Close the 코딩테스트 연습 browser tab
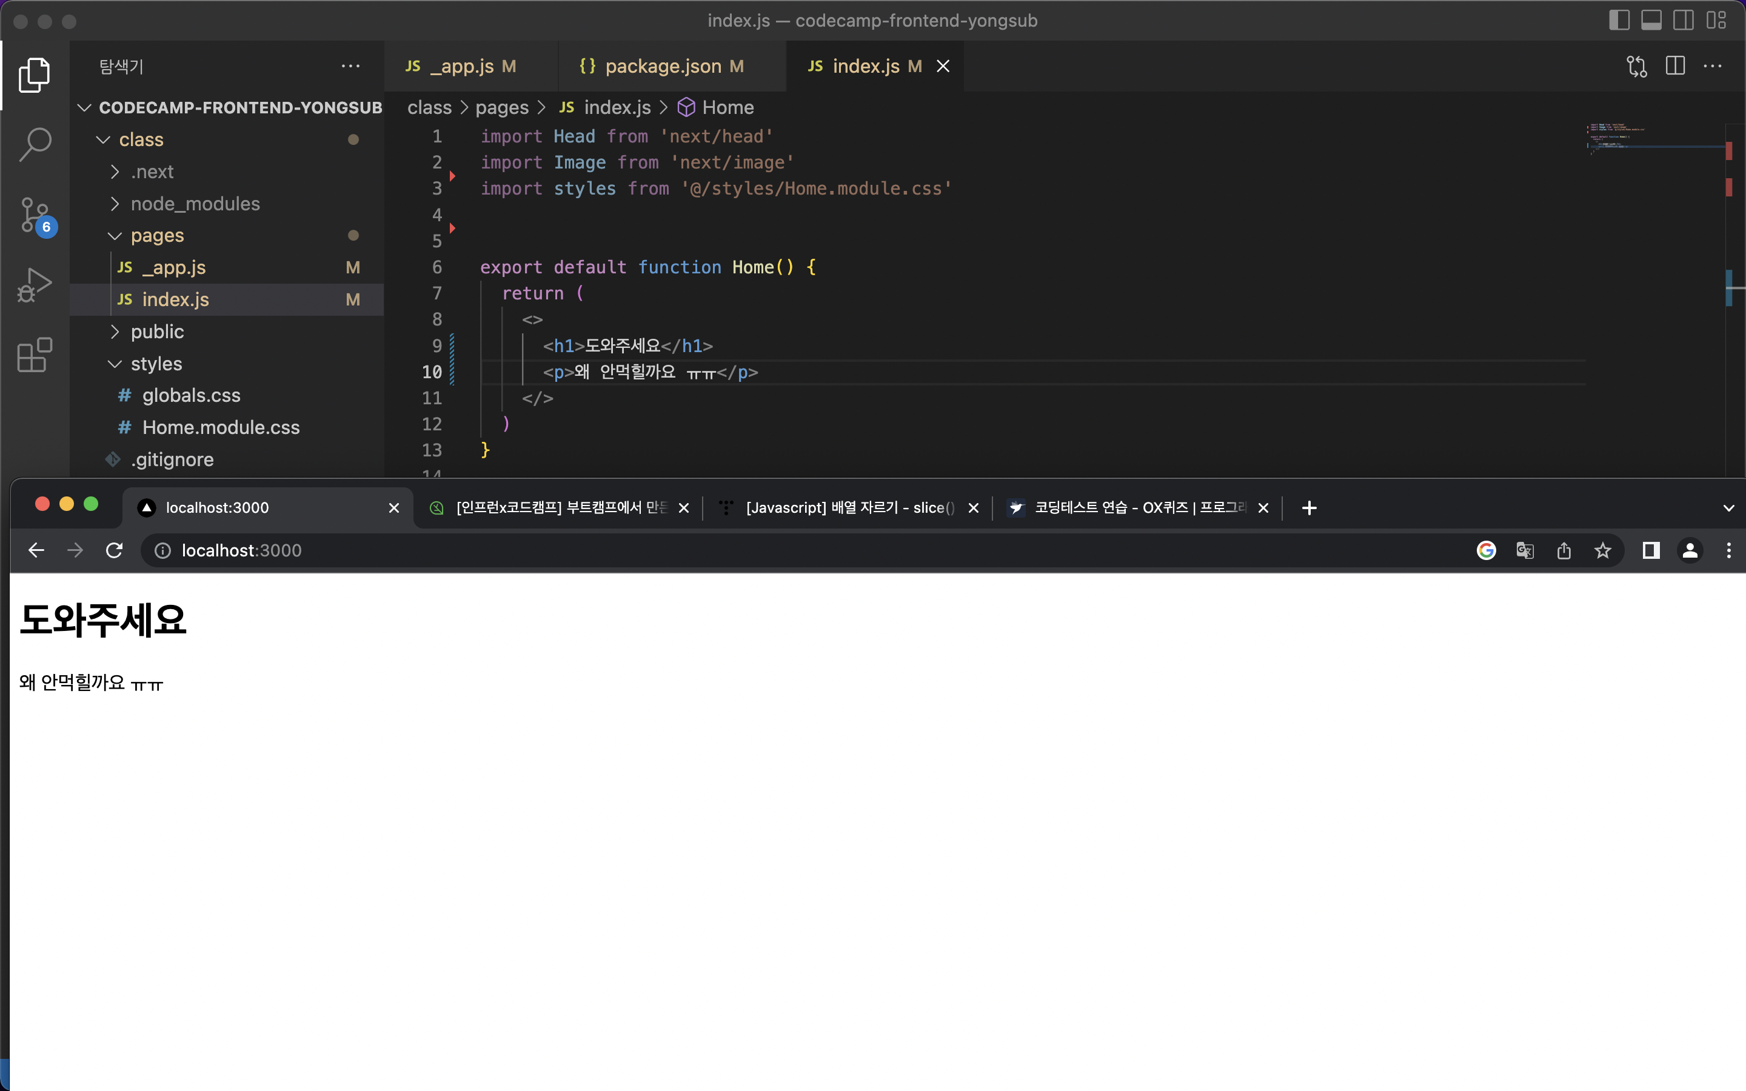This screenshot has height=1091, width=1746. [1263, 508]
